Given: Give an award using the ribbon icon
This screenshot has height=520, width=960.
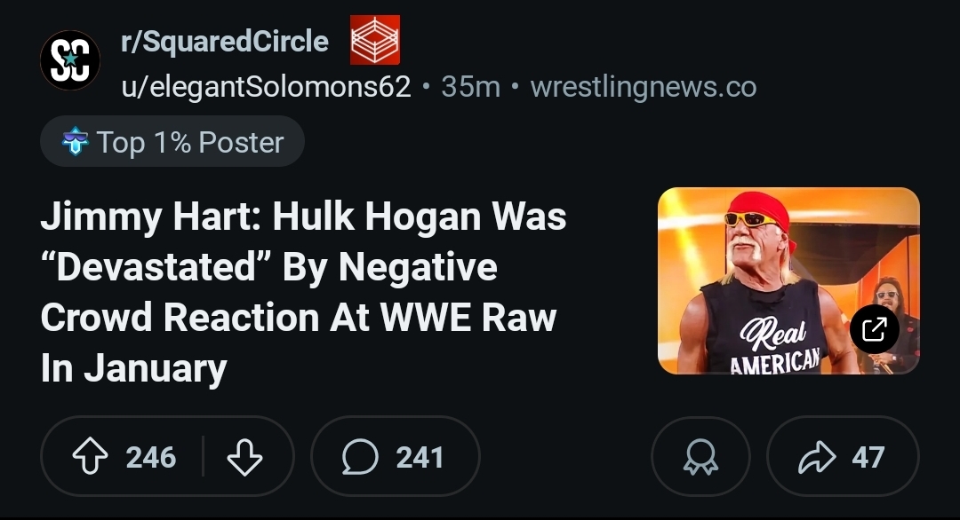Looking at the screenshot, I should [700, 457].
